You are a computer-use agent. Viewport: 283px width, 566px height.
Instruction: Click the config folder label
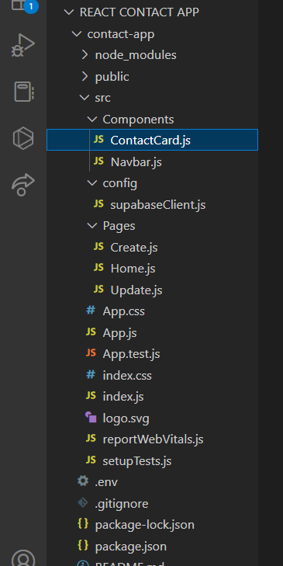pos(120,183)
